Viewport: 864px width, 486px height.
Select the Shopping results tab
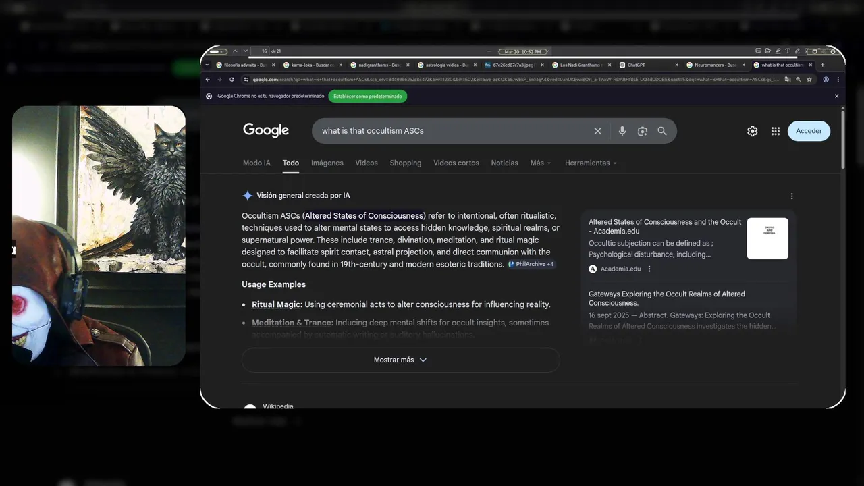pos(406,163)
